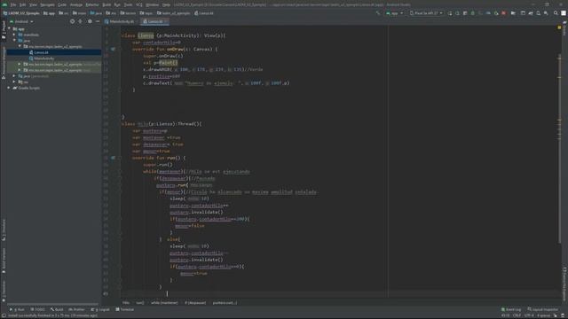This screenshot has height=319, width=568.
Task: Click the 'Hilo' breadcrumb
Action: pos(126,303)
